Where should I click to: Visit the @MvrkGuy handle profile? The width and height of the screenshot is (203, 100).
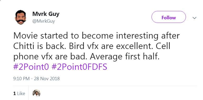point(44,21)
